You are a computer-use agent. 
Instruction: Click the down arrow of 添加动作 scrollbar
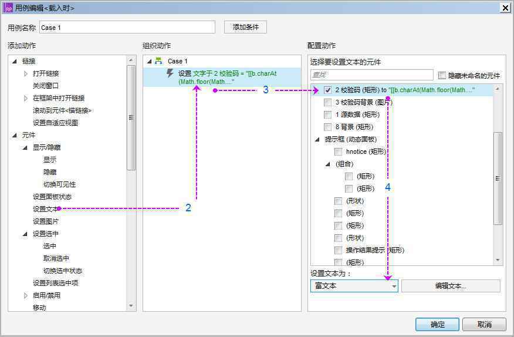coord(131,306)
